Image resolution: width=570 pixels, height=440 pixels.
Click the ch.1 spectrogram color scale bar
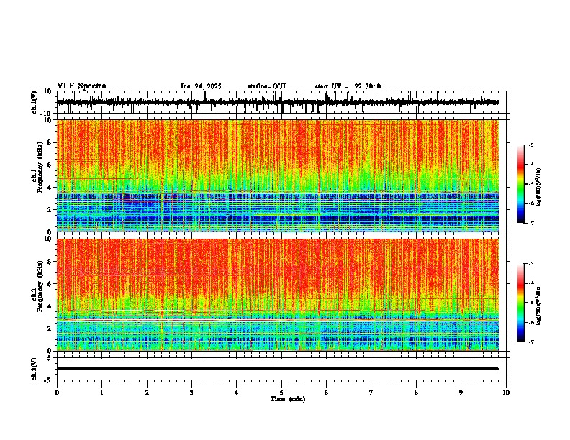click(x=521, y=184)
